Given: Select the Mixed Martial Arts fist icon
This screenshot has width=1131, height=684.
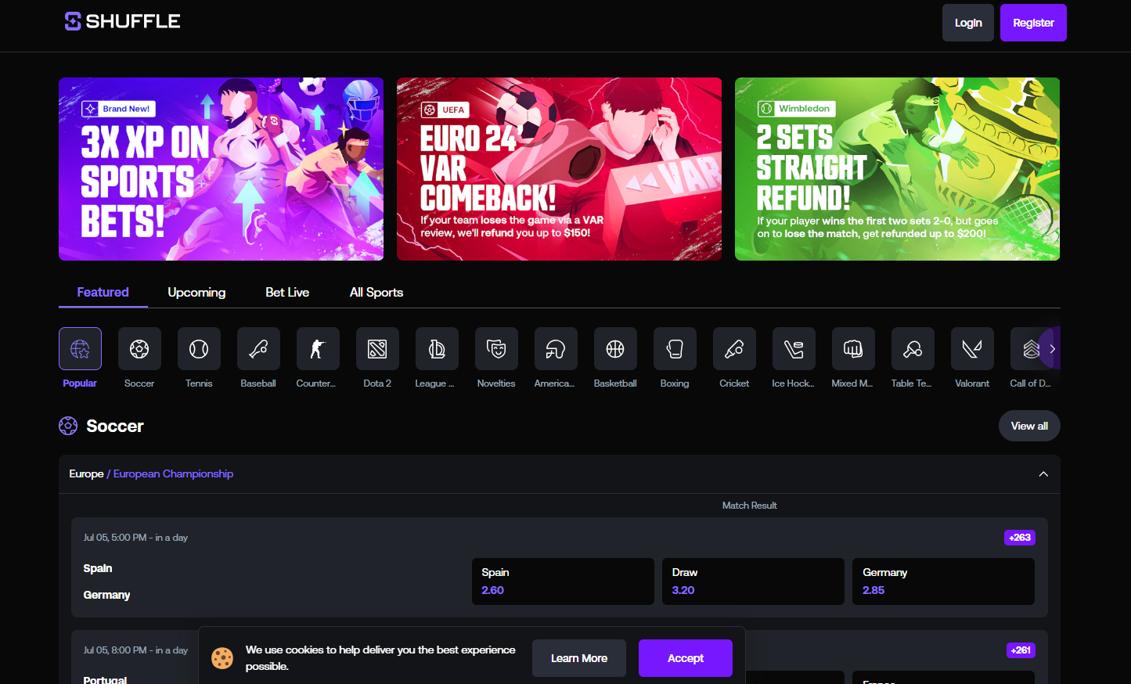Looking at the screenshot, I should point(853,348).
